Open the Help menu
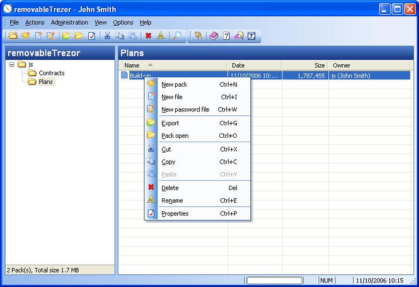The image size is (419, 287). tap(146, 23)
